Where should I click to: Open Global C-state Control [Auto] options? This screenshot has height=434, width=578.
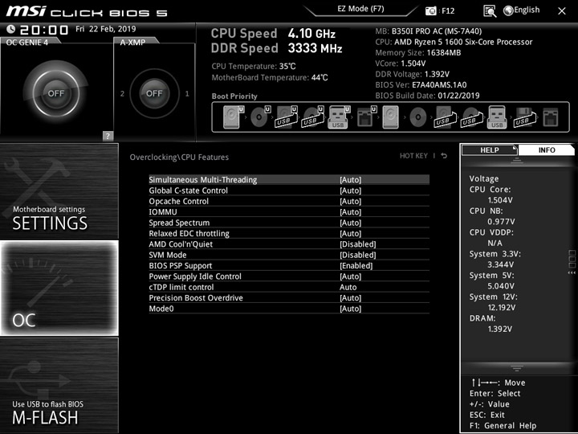coord(350,190)
